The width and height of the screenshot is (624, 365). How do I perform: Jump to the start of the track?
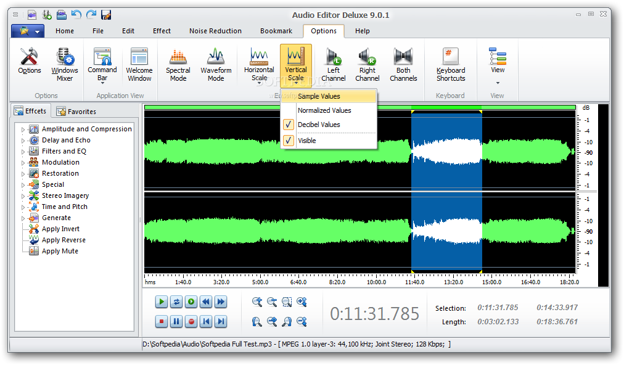point(206,321)
